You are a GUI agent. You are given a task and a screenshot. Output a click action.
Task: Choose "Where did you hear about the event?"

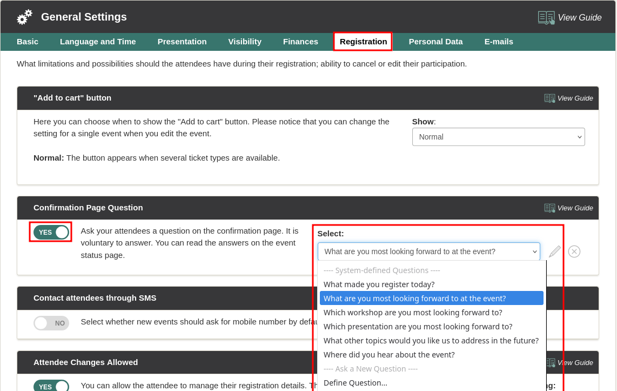point(389,355)
